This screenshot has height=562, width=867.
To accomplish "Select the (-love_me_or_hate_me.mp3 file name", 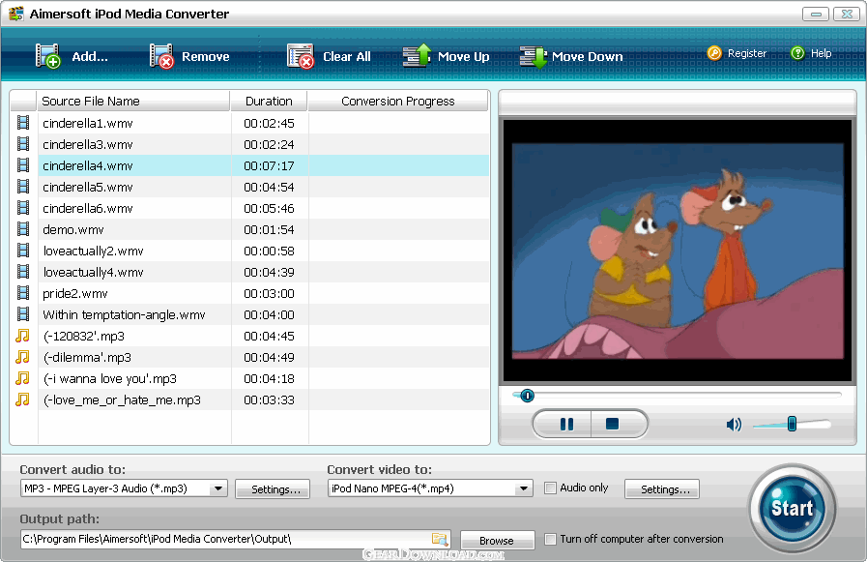I will tap(122, 399).
